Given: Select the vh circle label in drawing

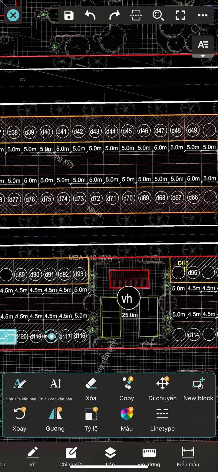Looking at the screenshot, I should (x=128, y=298).
